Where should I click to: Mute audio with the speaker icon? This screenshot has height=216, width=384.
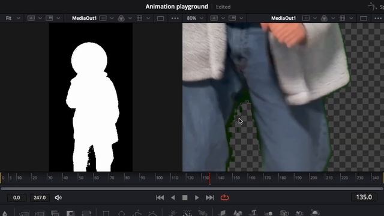pos(58,197)
